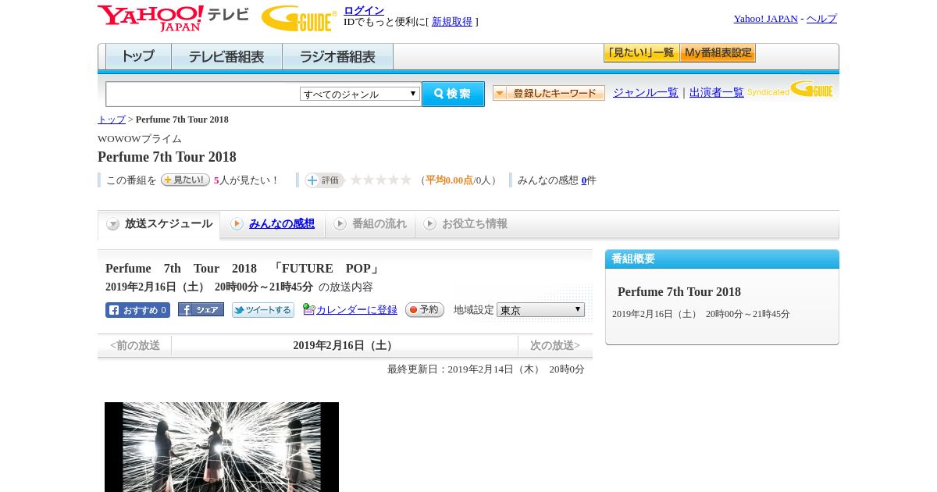Focus the program search input field
Screen dimensions: 937x492
click(203, 94)
